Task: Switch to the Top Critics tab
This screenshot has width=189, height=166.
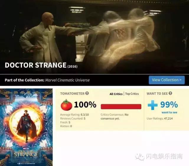Action: tap(132, 94)
